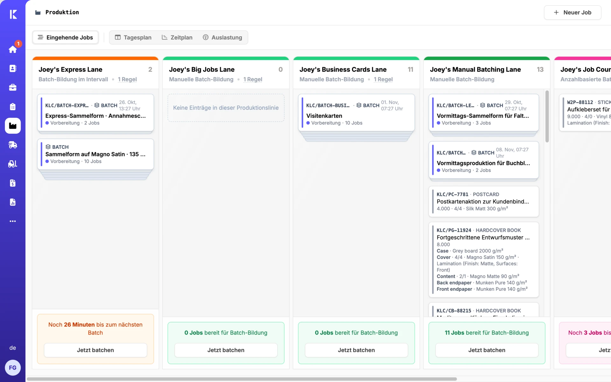The image size is (611, 382).
Task: Open the clipboard orders icon in sidebar
Action: pos(13,107)
